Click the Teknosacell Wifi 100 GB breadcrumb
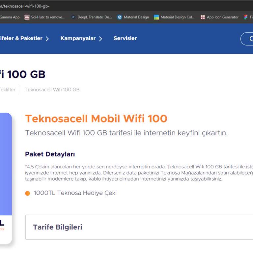 52,90
